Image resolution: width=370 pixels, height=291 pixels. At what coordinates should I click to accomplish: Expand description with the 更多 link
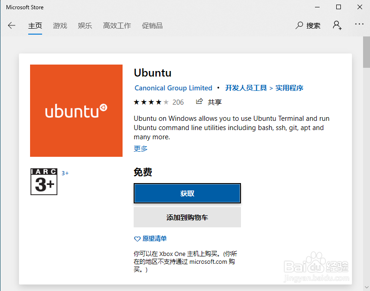141,148
